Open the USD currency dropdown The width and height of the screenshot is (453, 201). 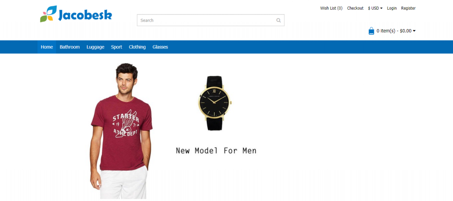375,8
